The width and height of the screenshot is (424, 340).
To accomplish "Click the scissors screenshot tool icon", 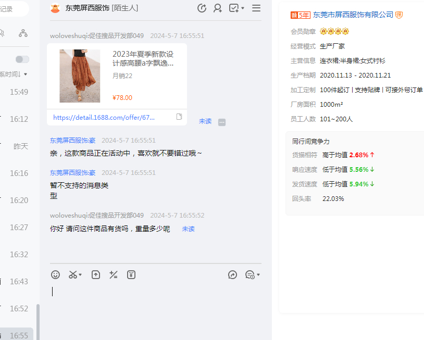I will pyautogui.click(x=73, y=275).
